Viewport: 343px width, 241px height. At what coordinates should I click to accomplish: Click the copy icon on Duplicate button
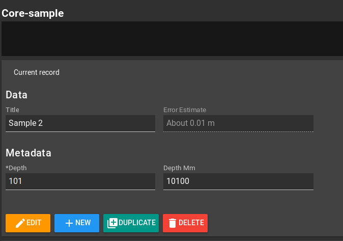112,223
